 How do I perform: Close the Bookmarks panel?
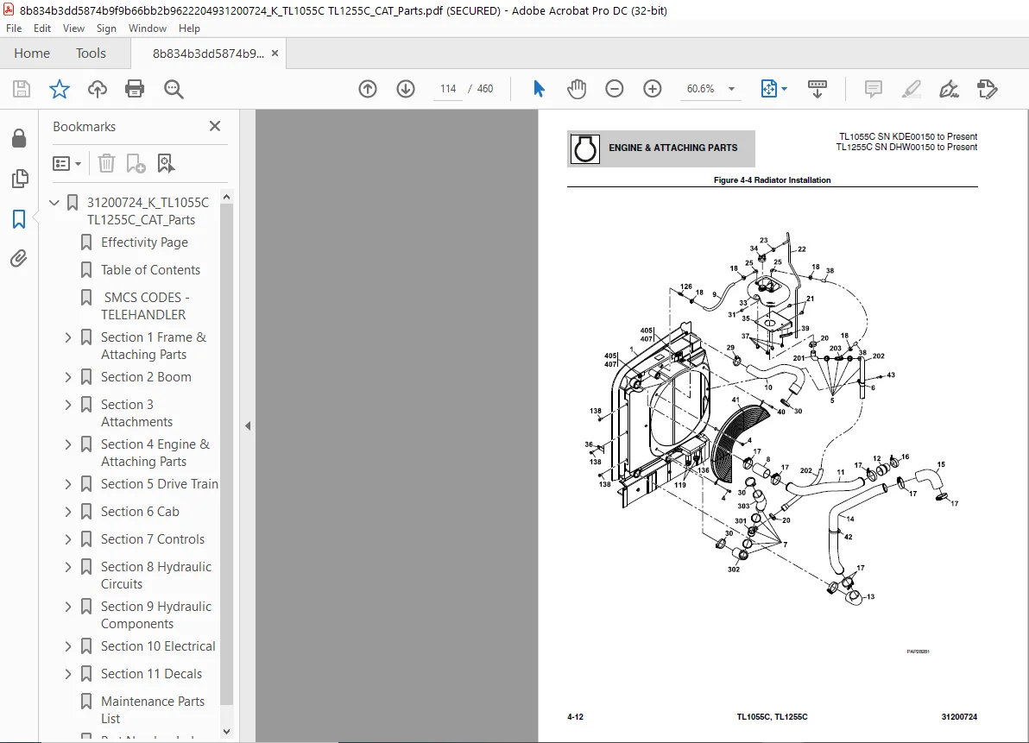point(215,126)
